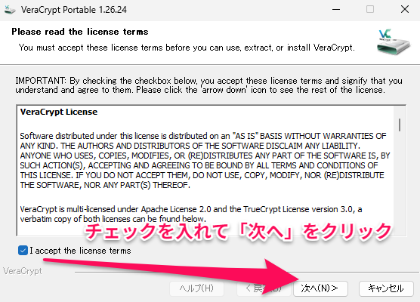420x302 pixels.
Task: Click the gray VeraCrypt label at bottom left
Action: coord(23,271)
